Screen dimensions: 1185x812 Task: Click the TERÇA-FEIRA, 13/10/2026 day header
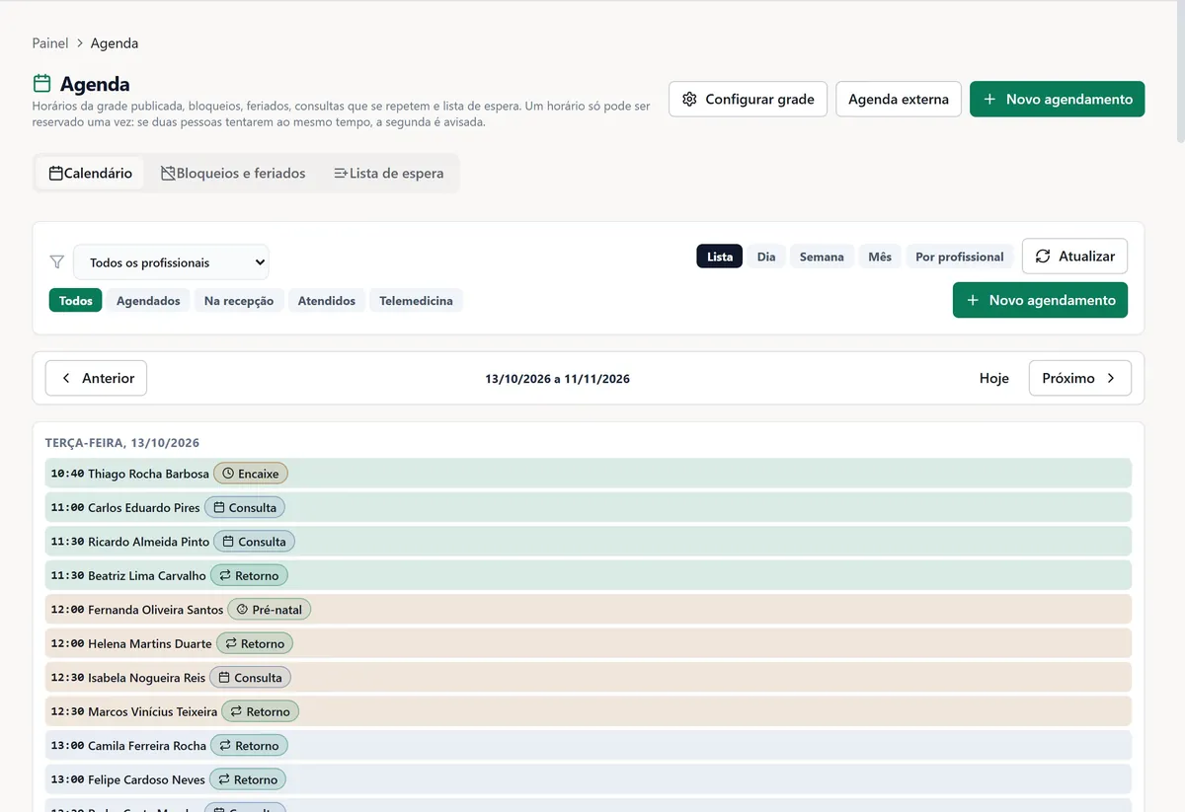[x=122, y=443]
